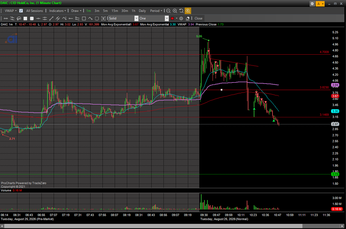
Task: Open the Draw menu
Action: [x=76, y=11]
